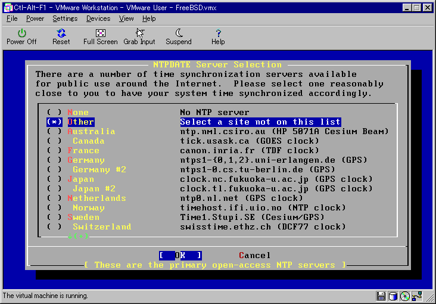Click the Power Off toolbar icon
Image resolution: width=436 pixels, height=304 pixels.
pos(21,33)
